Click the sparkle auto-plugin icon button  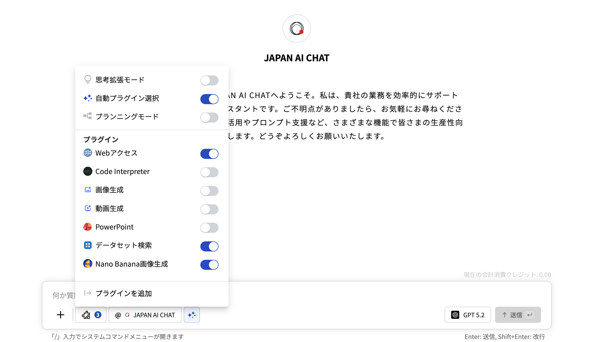(x=192, y=315)
